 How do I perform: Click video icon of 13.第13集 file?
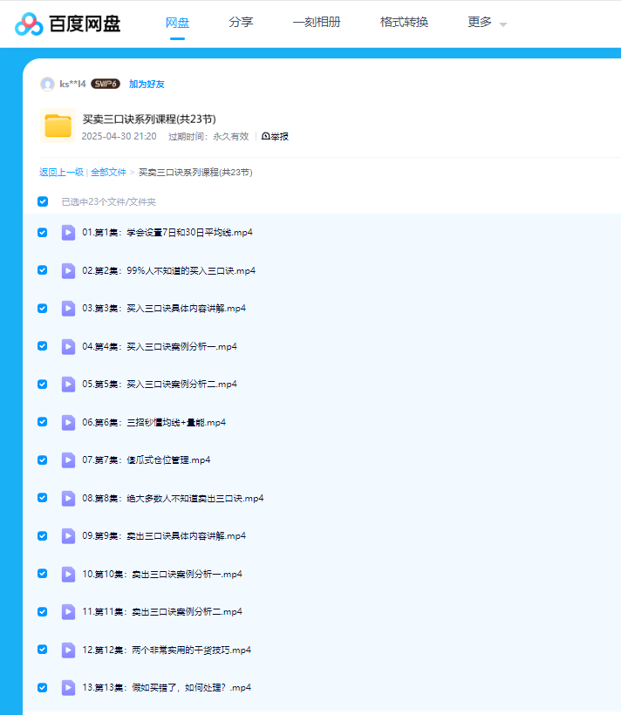tap(68, 688)
